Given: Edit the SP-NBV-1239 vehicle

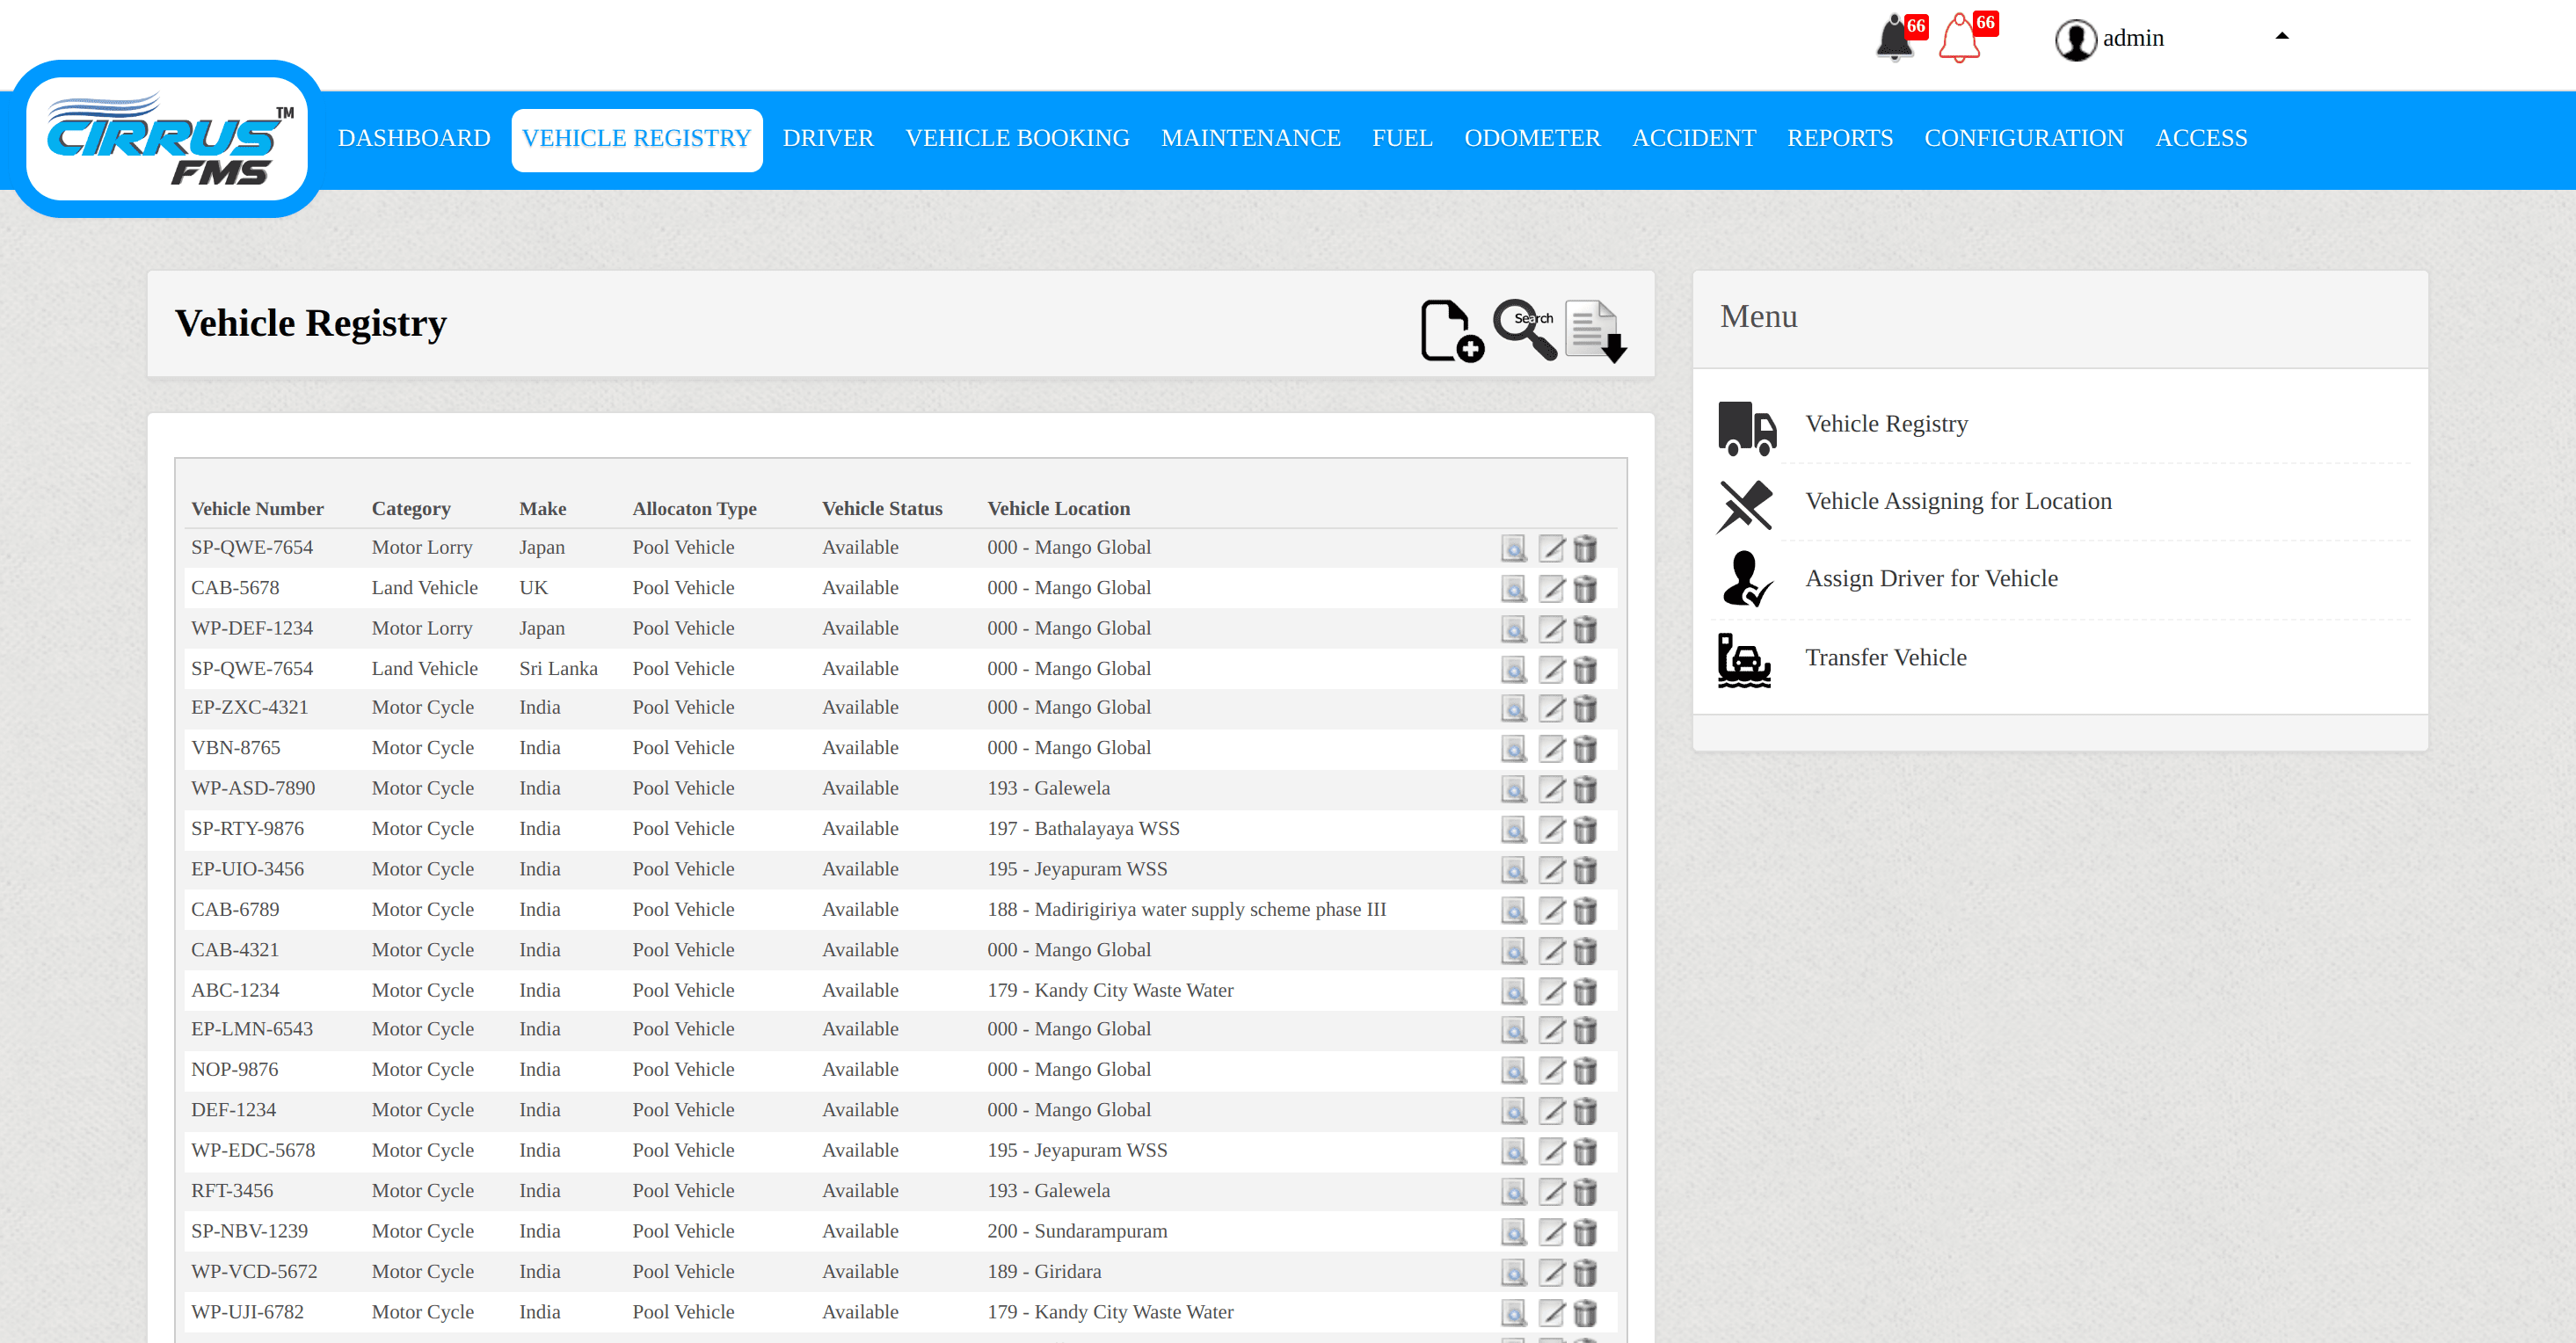Looking at the screenshot, I should [1550, 1232].
